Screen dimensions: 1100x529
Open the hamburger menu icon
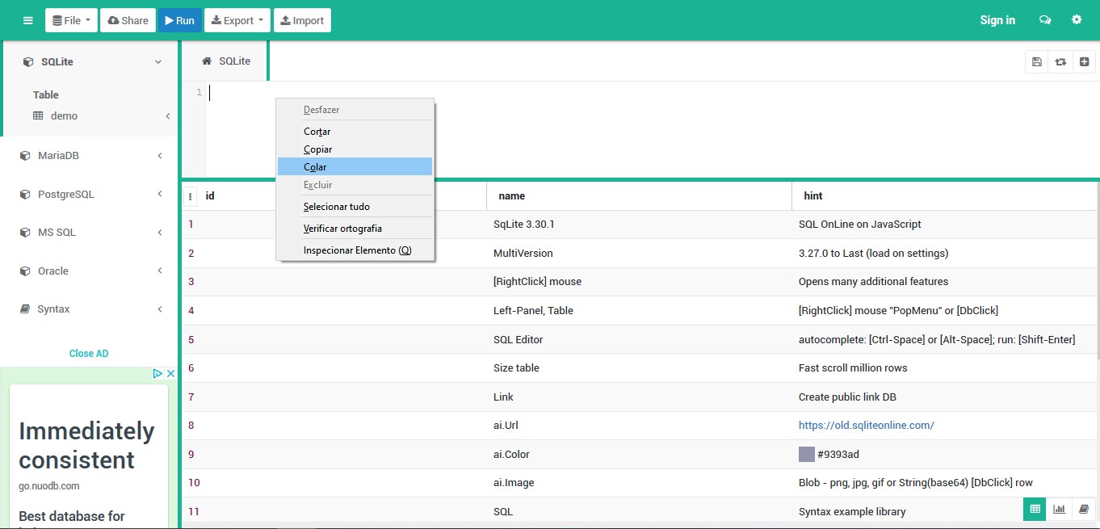(x=28, y=20)
